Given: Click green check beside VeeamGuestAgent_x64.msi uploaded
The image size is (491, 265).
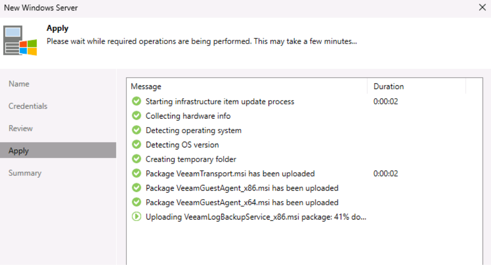Looking at the screenshot, I should [x=136, y=202].
